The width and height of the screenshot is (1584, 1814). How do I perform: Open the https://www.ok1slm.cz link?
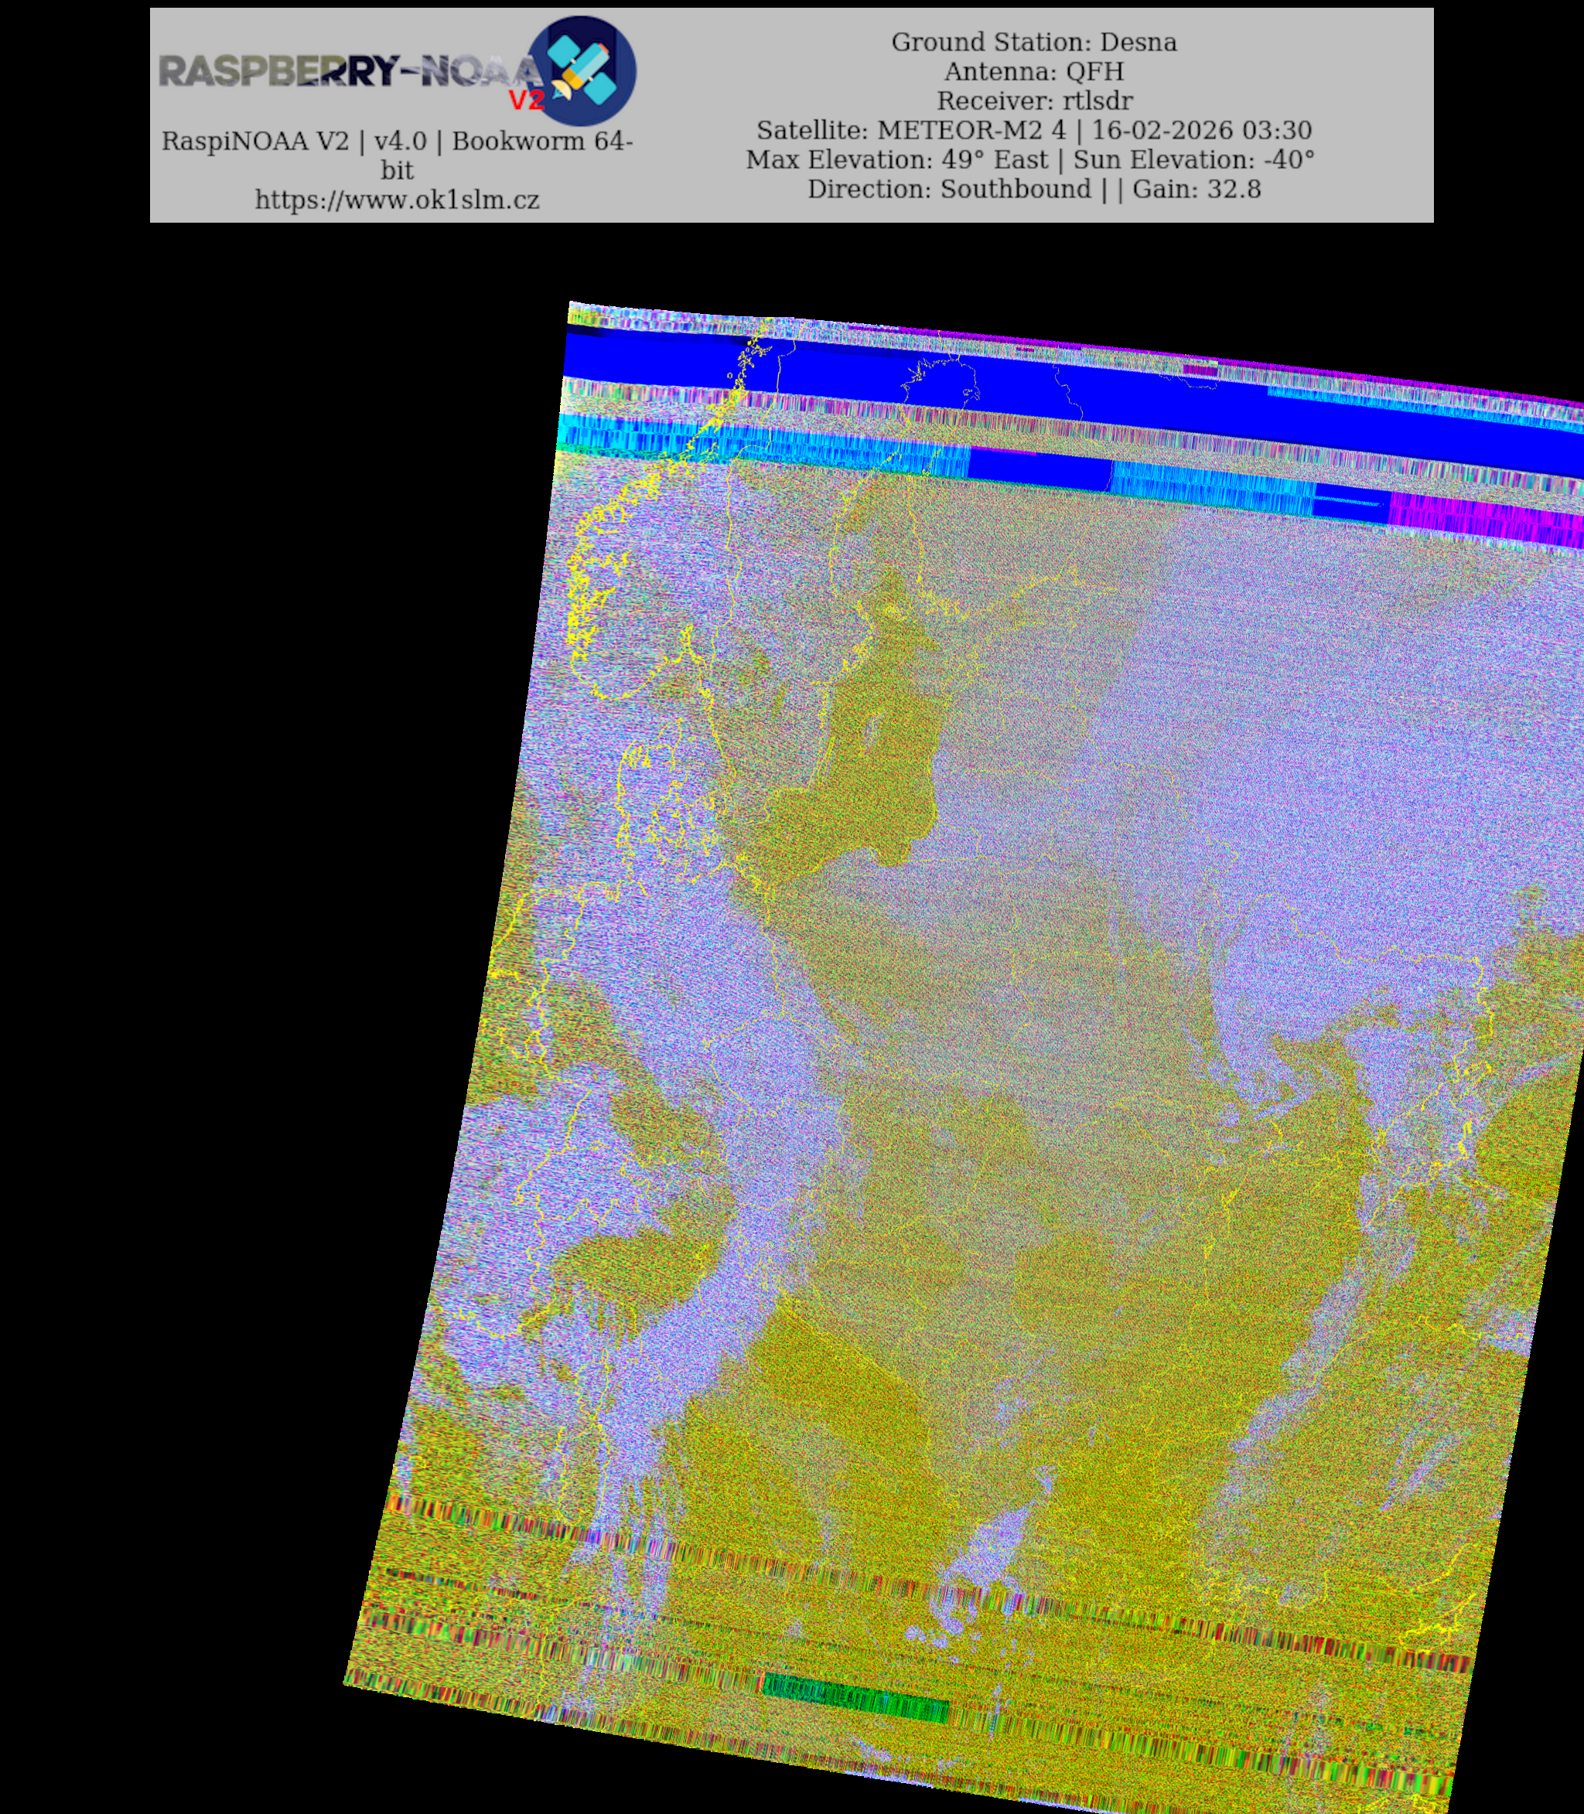(x=397, y=199)
